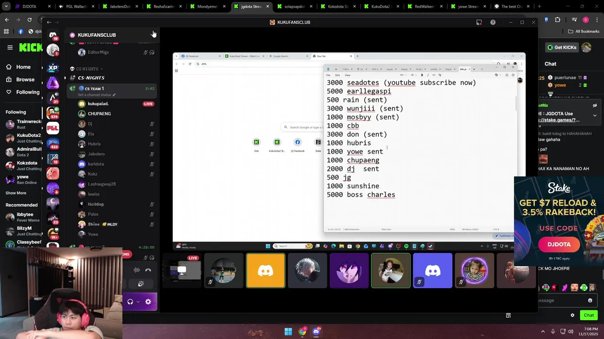Open Chrome tab search dropdown
The height and width of the screenshot is (339, 604).
[6, 7]
